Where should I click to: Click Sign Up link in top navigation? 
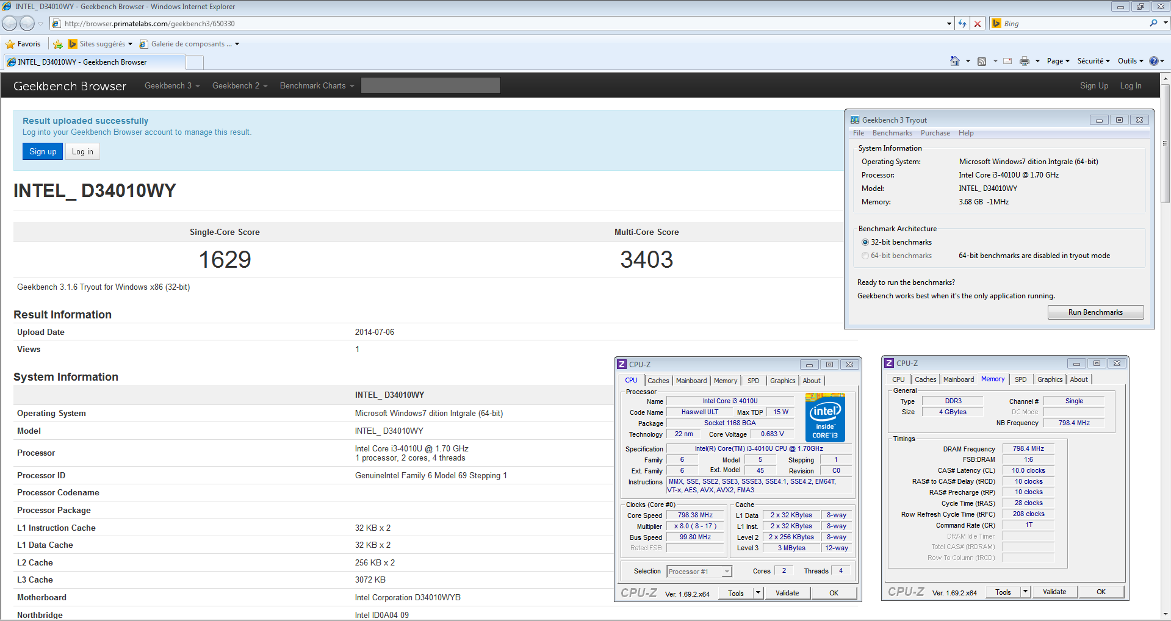[1094, 86]
